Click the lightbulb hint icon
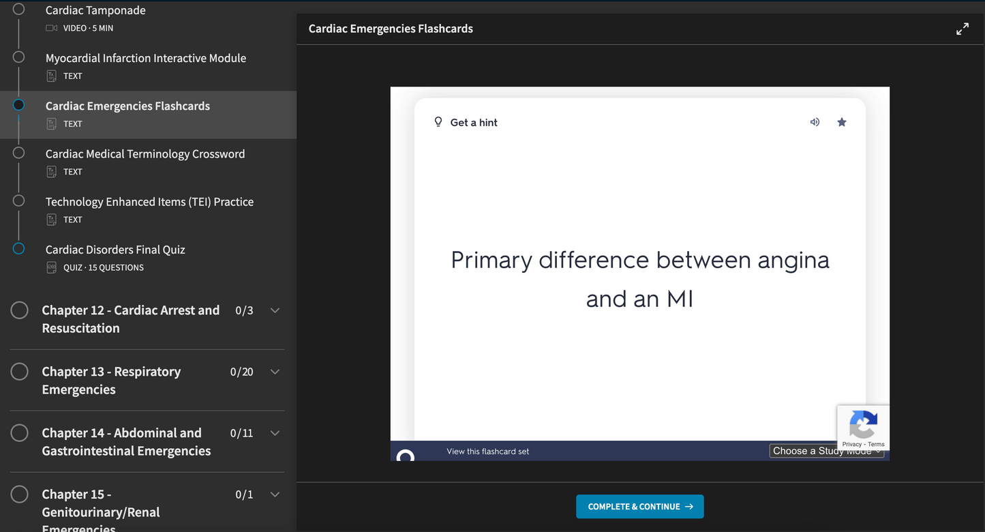This screenshot has height=532, width=985. 438,122
